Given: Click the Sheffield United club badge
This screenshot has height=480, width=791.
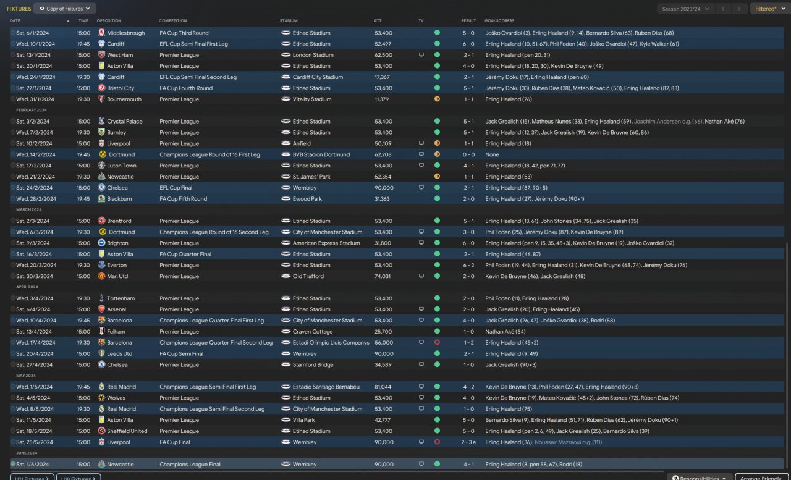Looking at the screenshot, I should (102, 431).
